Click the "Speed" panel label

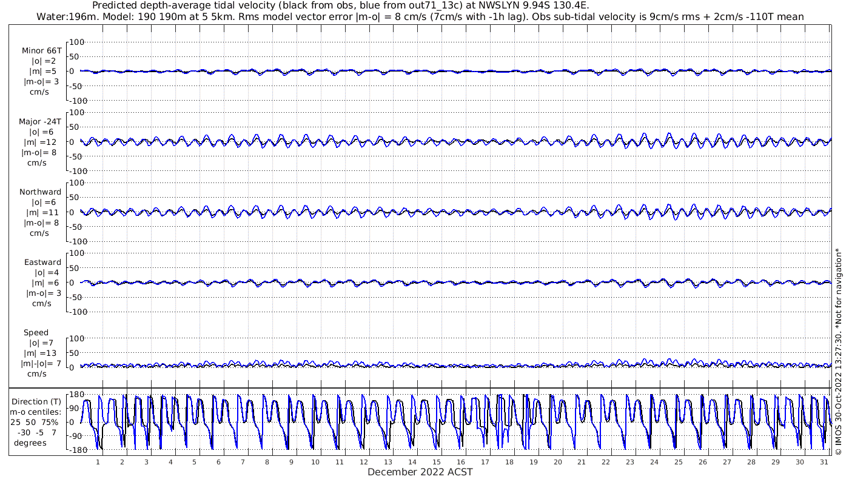pyautogui.click(x=36, y=333)
